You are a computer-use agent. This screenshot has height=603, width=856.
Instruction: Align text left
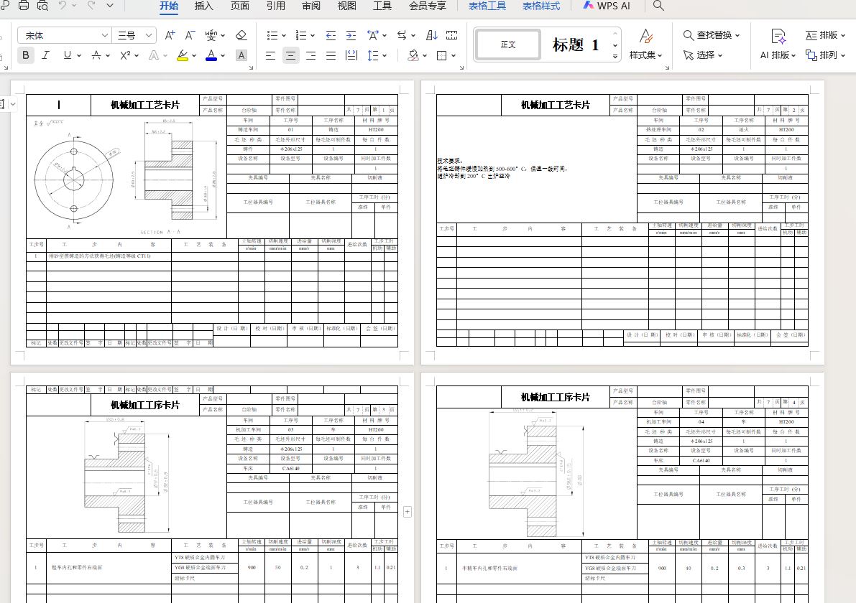pyautogui.click(x=270, y=55)
